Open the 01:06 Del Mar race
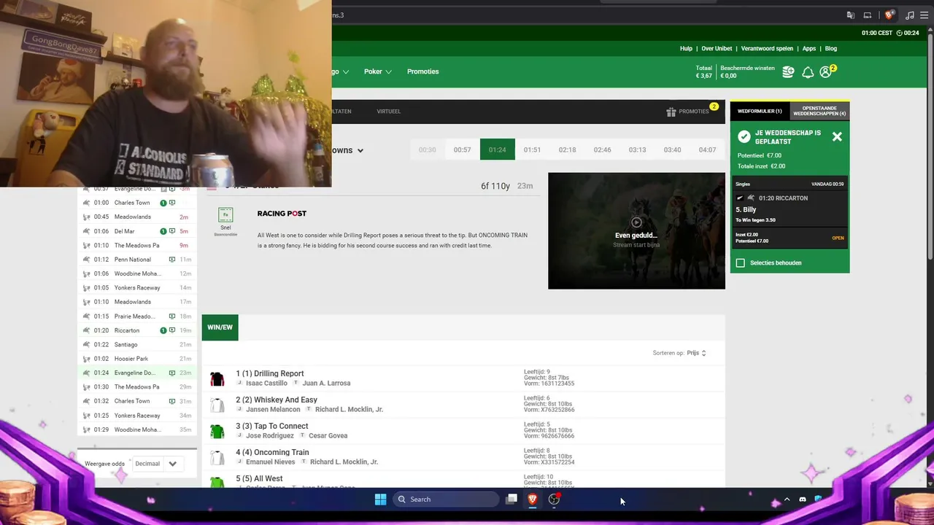The width and height of the screenshot is (934, 525). 136,231
